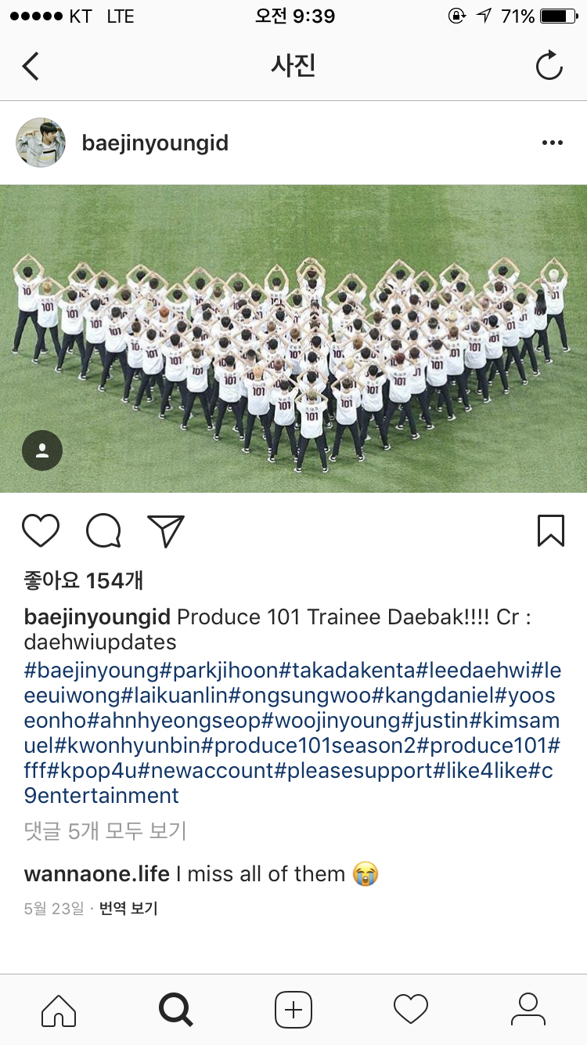Open the new post plus icon
This screenshot has height=1045, width=587.
tap(293, 1010)
